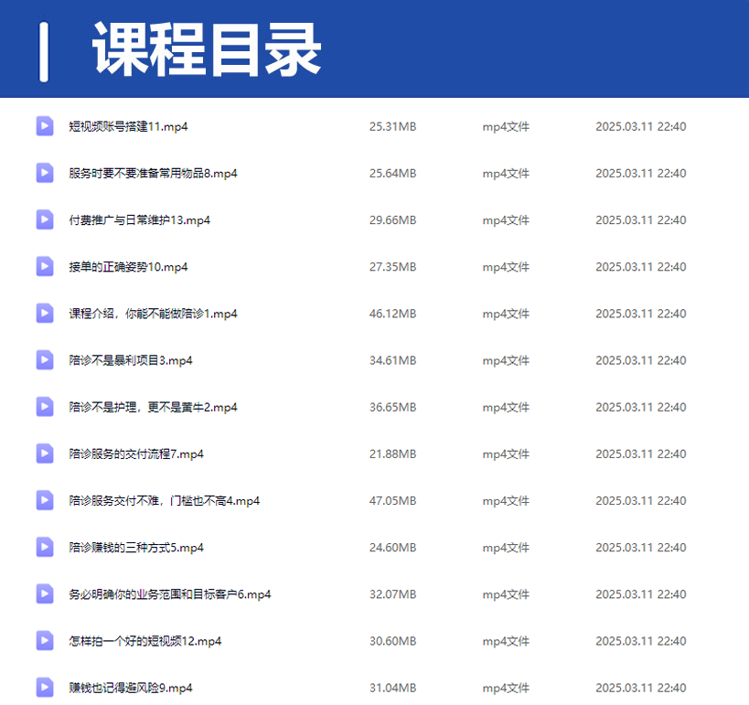
Task: Open file 赚钱也记得避风险9.mp4
Action: click(x=131, y=689)
